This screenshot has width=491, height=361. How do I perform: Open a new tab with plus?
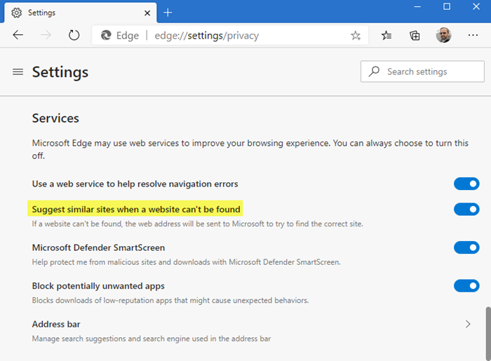pyautogui.click(x=168, y=13)
